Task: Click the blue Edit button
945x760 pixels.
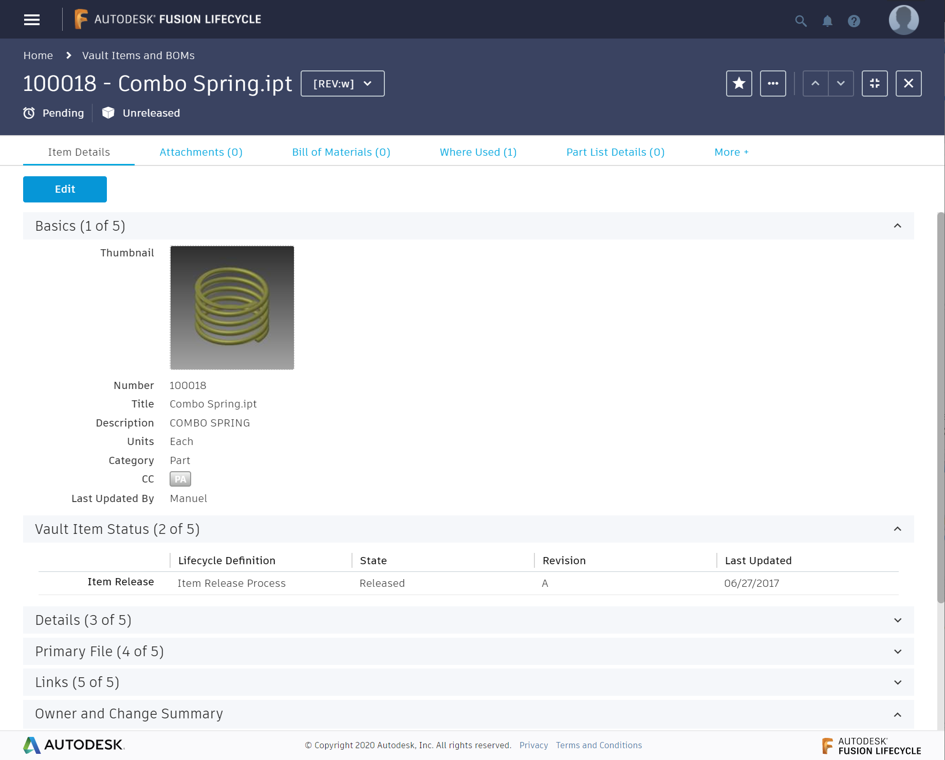Action: click(65, 189)
